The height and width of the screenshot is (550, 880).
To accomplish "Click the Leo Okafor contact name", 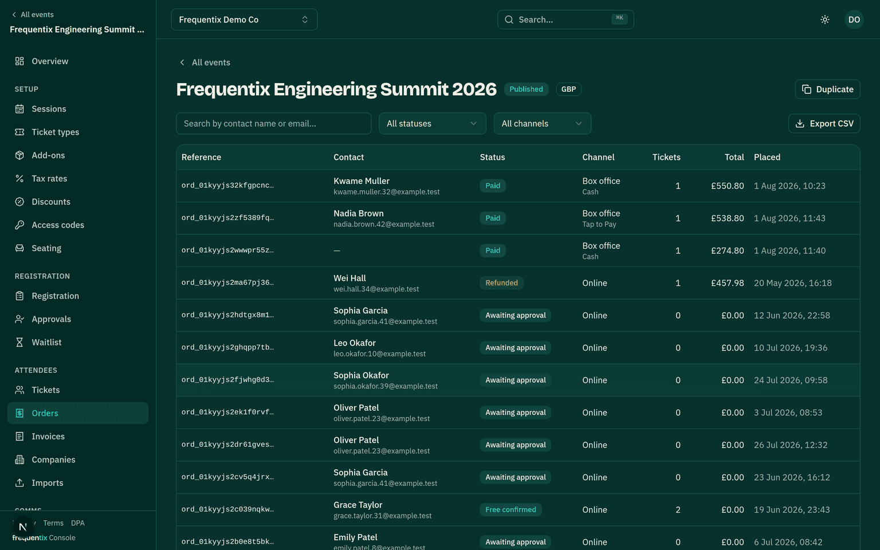I will [x=355, y=343].
